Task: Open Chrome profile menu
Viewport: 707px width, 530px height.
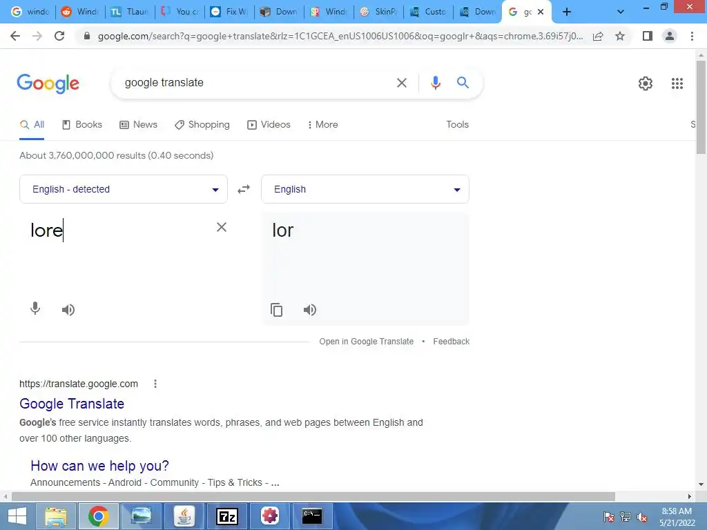Action: tap(670, 36)
